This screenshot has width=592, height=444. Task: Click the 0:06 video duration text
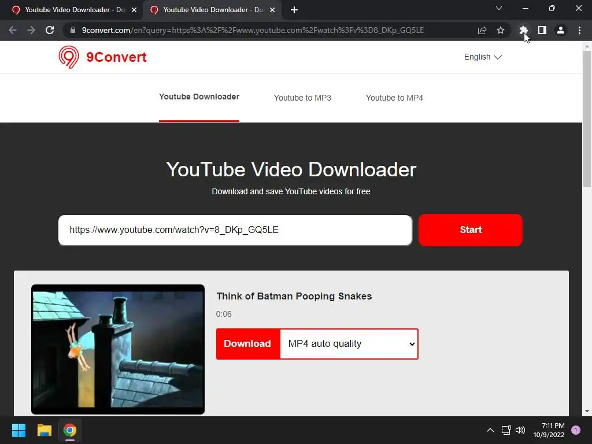[224, 314]
